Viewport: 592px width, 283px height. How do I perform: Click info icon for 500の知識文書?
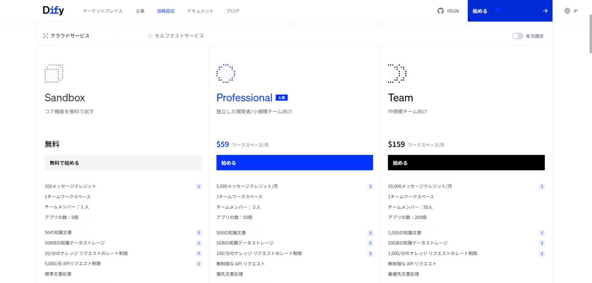(x=370, y=233)
